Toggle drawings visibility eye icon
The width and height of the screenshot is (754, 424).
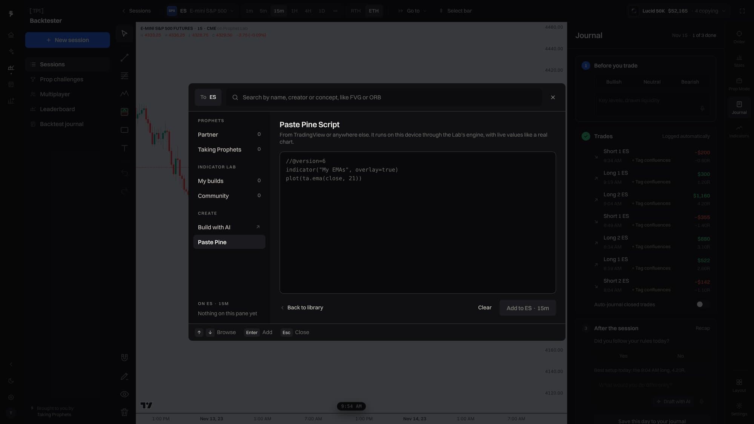pos(124,394)
